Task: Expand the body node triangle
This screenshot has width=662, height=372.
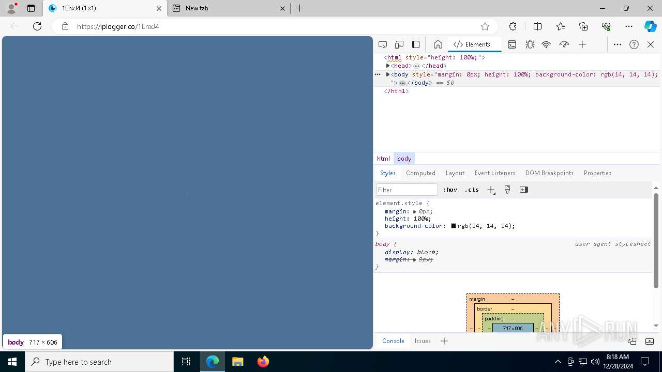Action: pyautogui.click(x=388, y=74)
